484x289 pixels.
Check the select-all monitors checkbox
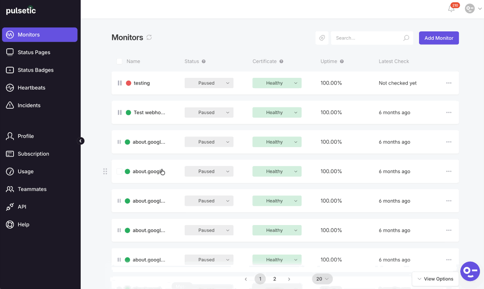(119, 61)
